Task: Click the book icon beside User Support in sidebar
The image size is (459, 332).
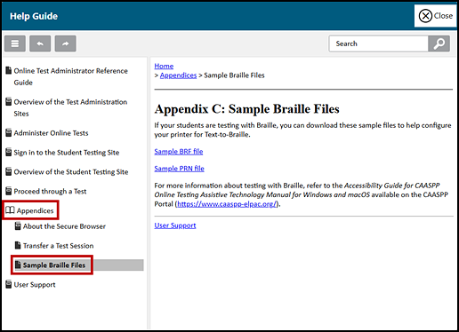Action: tap(9, 284)
